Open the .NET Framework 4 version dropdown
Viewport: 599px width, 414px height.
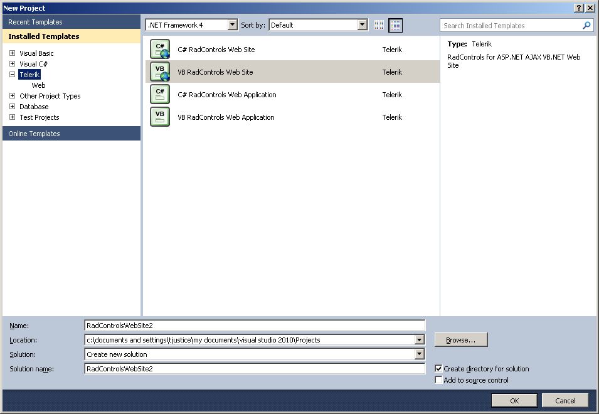pos(232,25)
